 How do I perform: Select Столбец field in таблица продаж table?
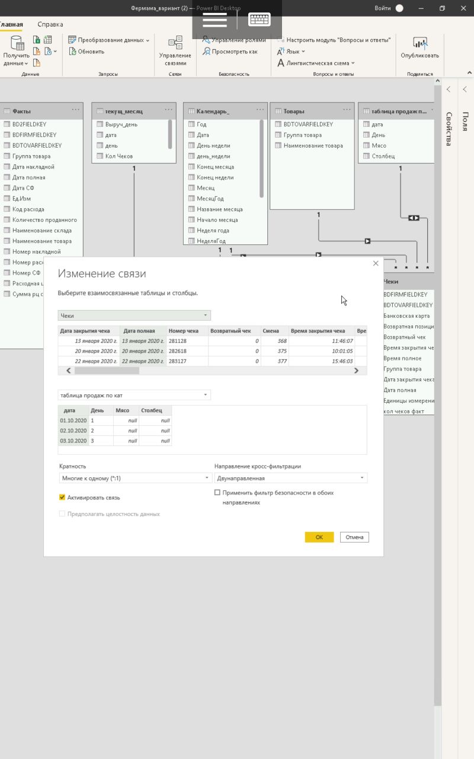click(383, 156)
